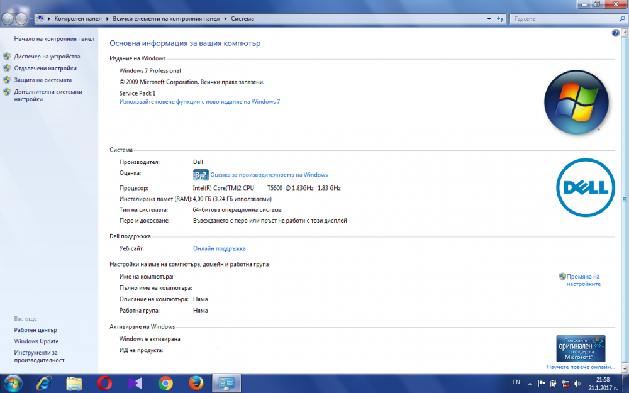629x393 pixels.
Task: Click the Control Panel taskbar button
Action: tap(226, 384)
